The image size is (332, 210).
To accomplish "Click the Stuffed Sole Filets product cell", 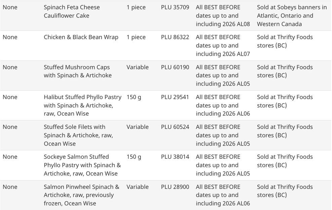I will (78, 135).
